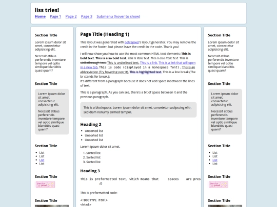Click the petrapixel badge image in left sidebar
This screenshot has height=207, width=277.
click(x=45, y=185)
